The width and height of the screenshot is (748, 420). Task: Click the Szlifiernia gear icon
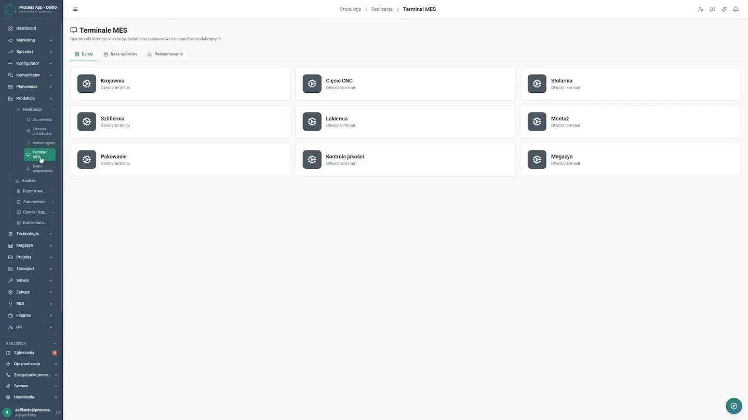click(87, 121)
